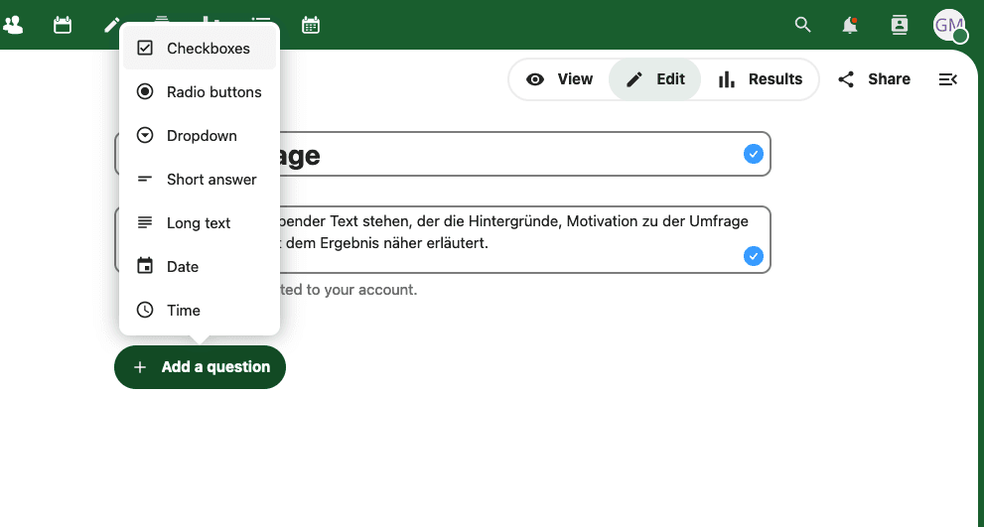Click the search magnifier icon
Viewport: 984px width, 527px height.
[x=803, y=25]
